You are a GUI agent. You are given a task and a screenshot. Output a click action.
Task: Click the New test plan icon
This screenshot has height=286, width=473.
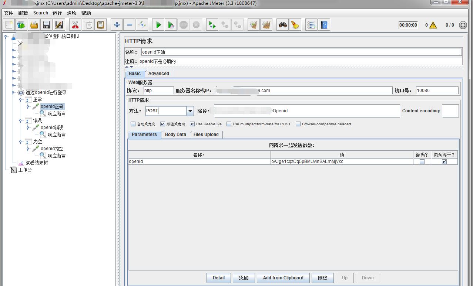point(9,25)
